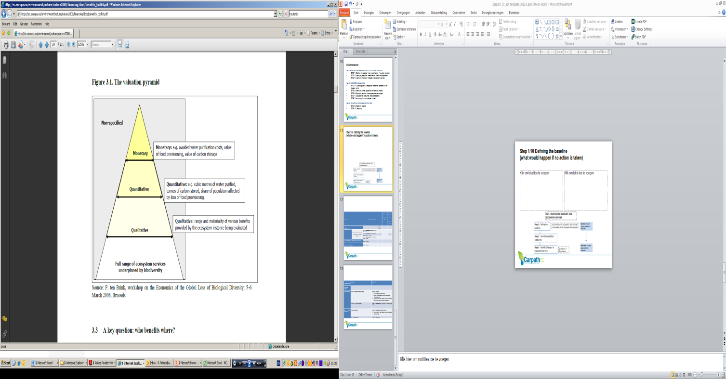Switch to the Overzicht outline tab
Viewport: 726px width, 379px height.
[360, 51]
